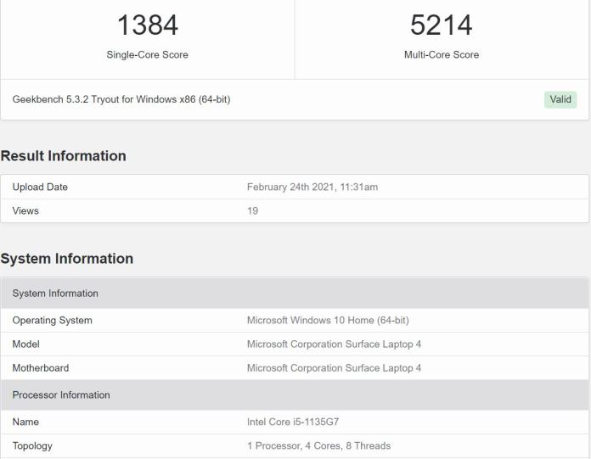
Task: Select the Multi-Core Score label
Action: pyautogui.click(x=442, y=54)
